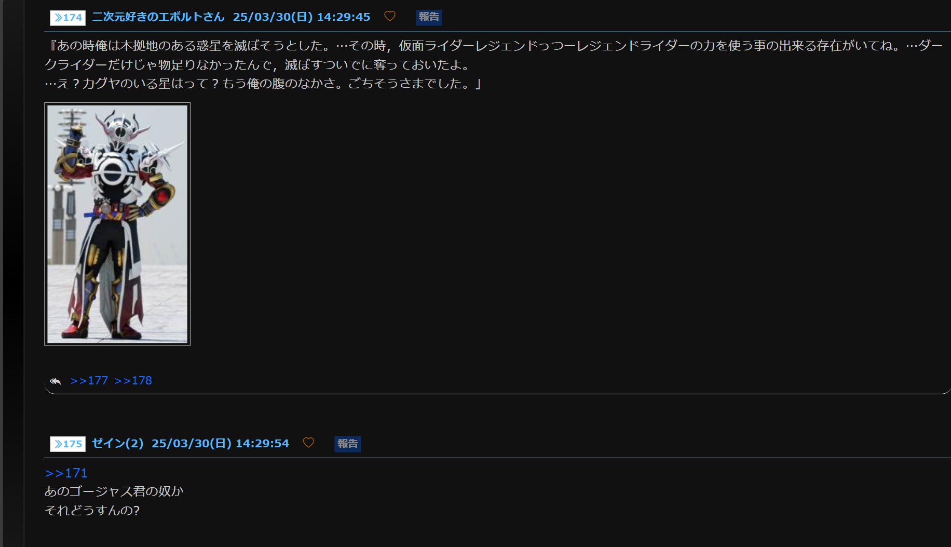Viewport: 951px width, 547px height.
Task: Click the line starting …え？カグヤのいる星
Action: tap(264, 84)
